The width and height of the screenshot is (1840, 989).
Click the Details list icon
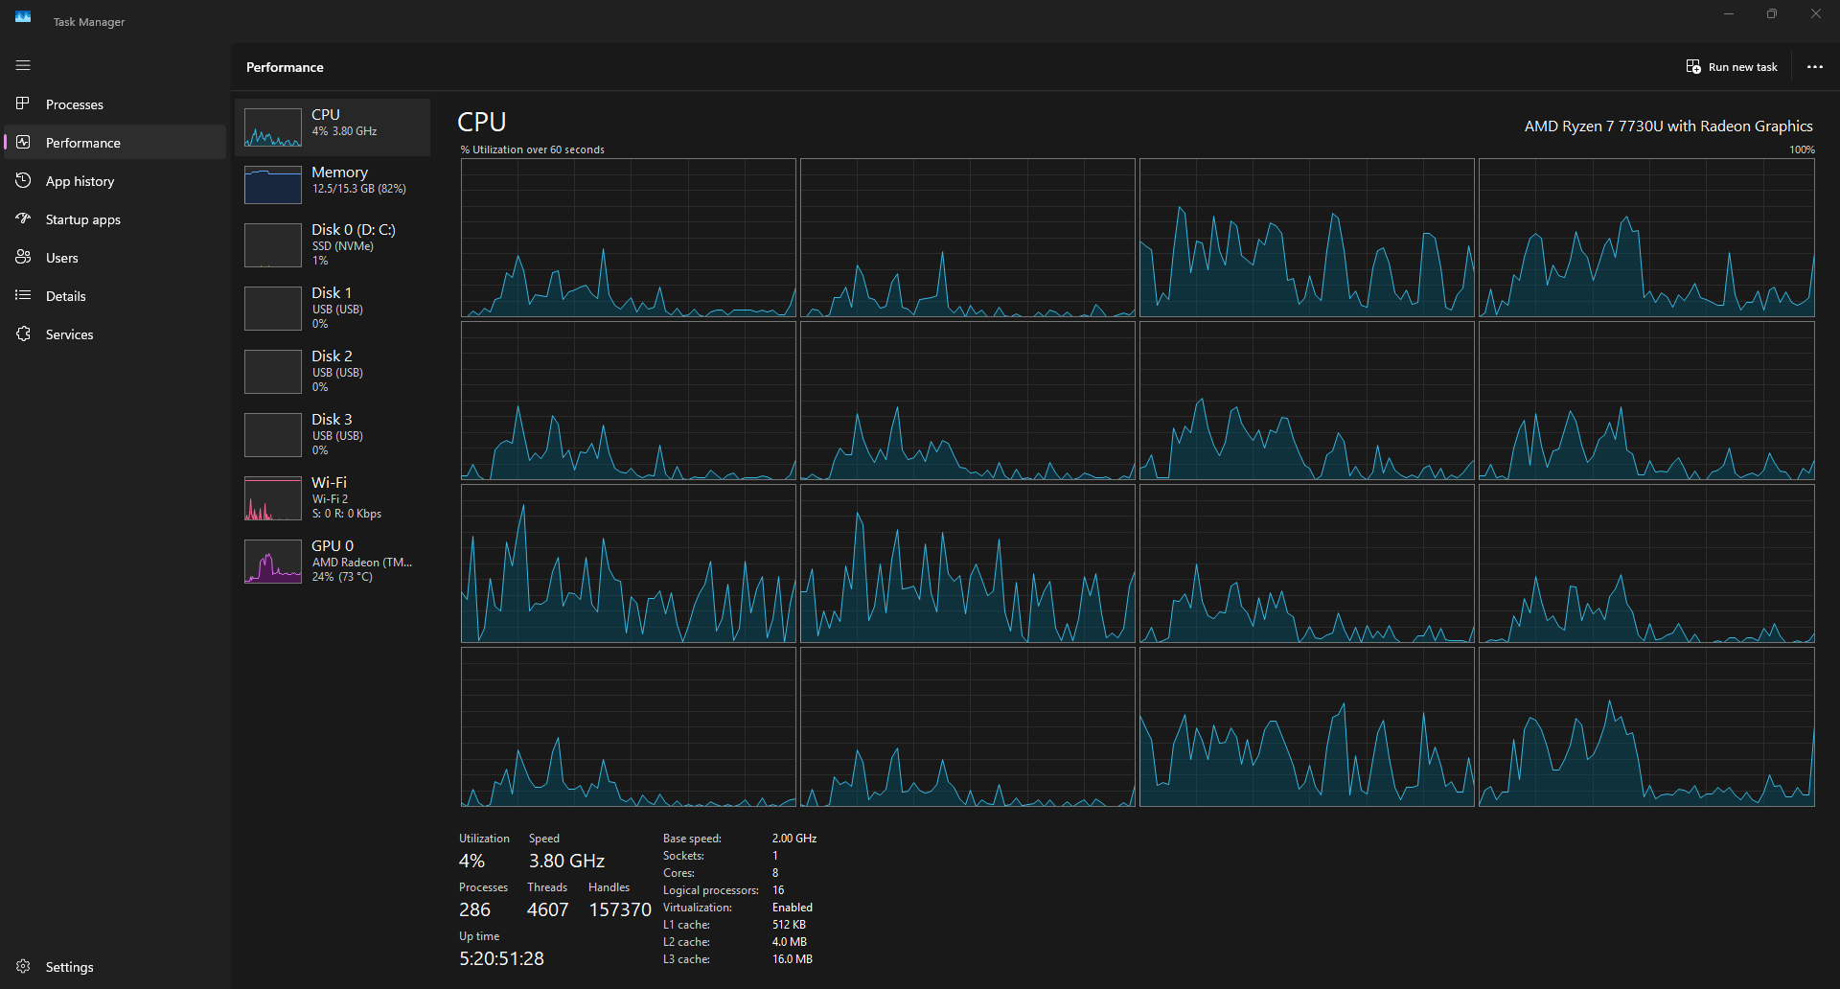coord(23,295)
